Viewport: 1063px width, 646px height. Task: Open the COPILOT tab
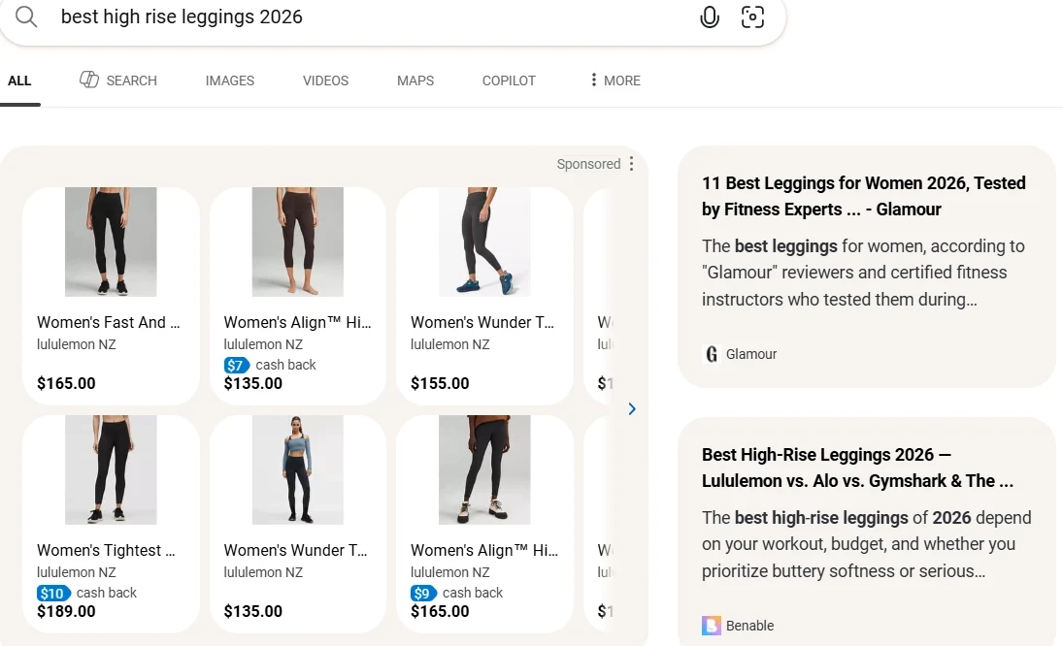(509, 81)
